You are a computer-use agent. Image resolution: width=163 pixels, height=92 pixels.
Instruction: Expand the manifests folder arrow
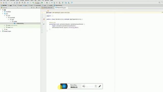tap(3, 12)
